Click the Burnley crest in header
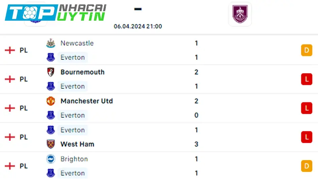This screenshot has width=318, height=179. [240, 14]
